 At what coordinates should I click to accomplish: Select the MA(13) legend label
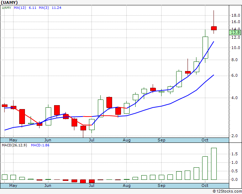click(20, 8)
